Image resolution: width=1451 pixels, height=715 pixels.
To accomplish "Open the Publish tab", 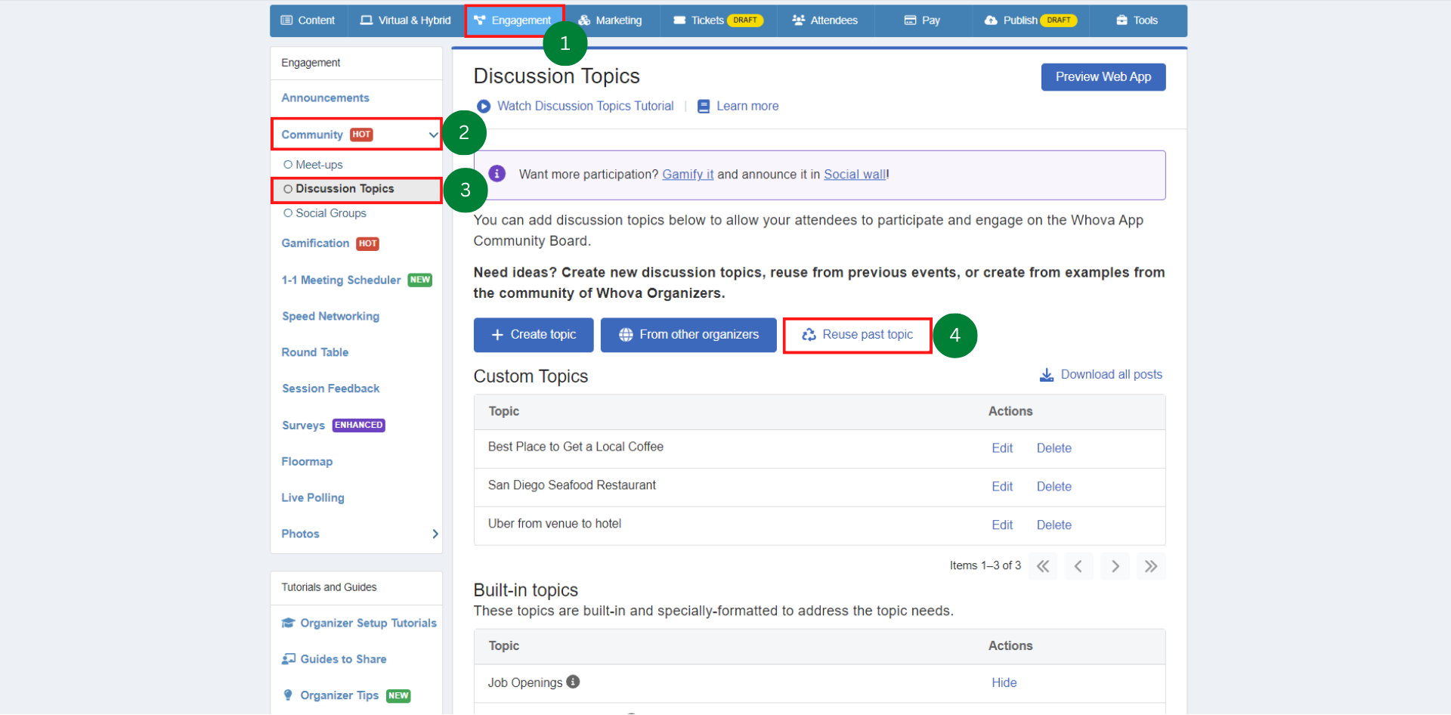I will [x=1031, y=20].
